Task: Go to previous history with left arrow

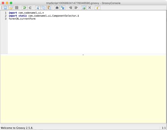Action: tap(70, 8)
